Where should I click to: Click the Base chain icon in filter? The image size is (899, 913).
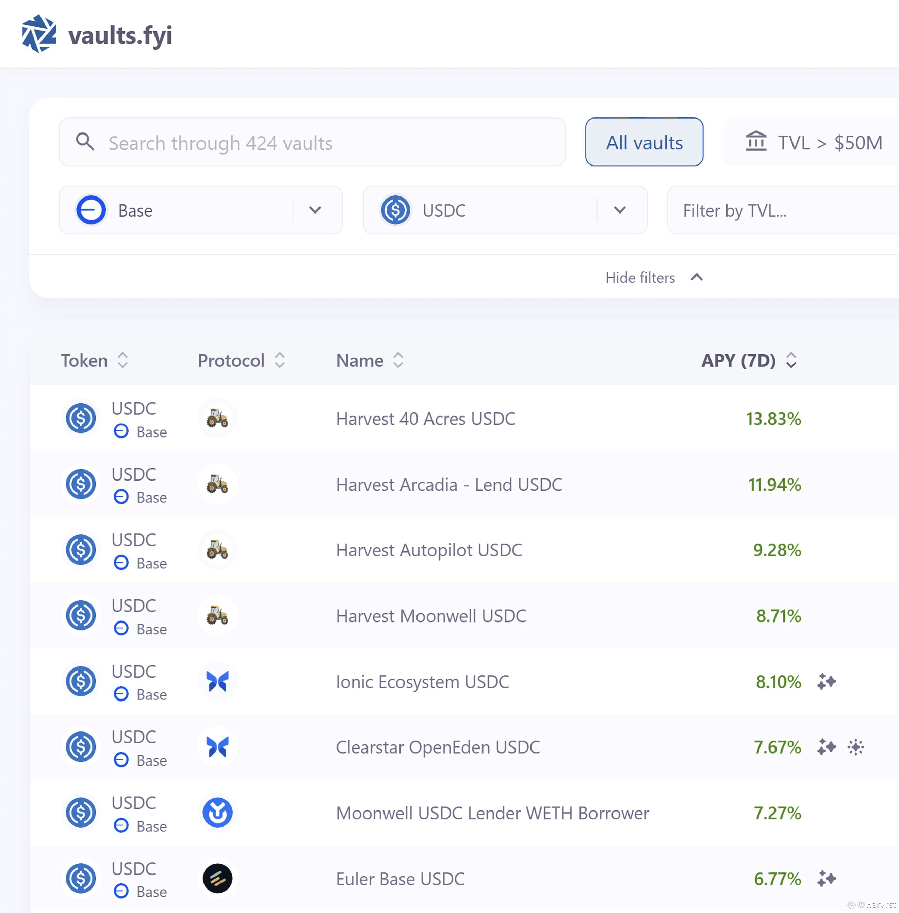91,210
